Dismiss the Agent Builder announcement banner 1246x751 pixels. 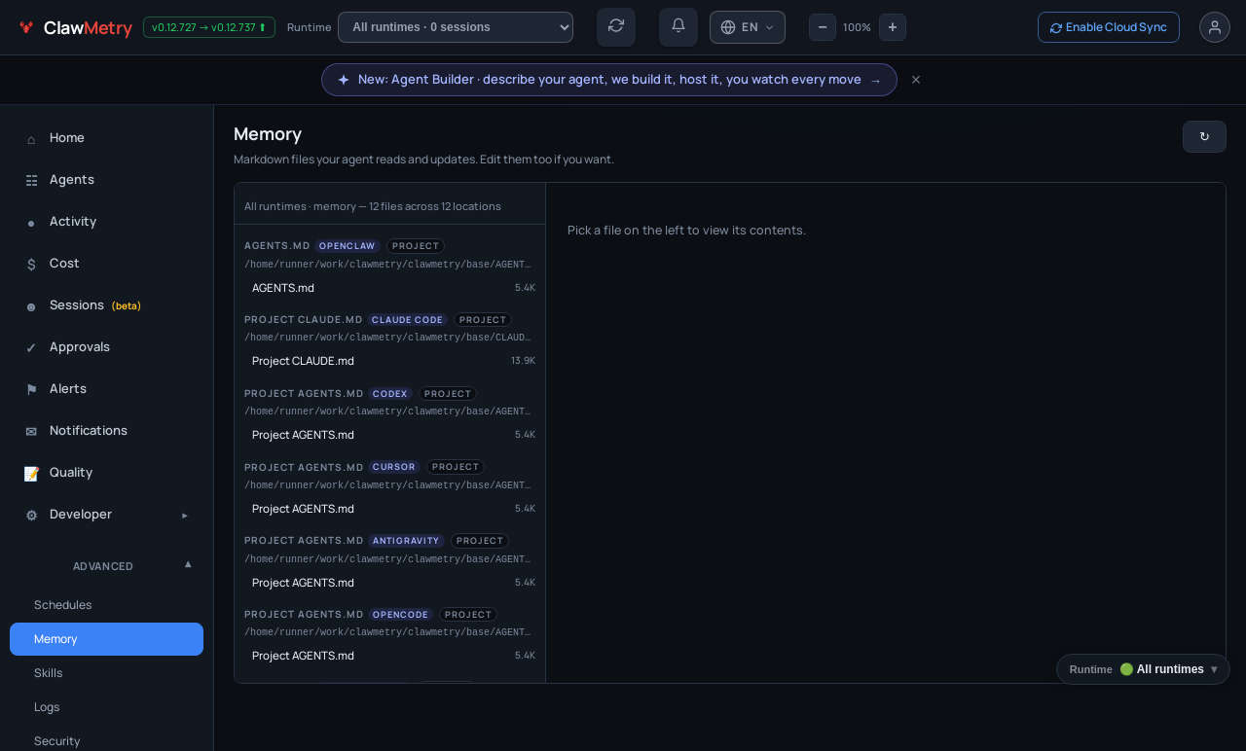click(x=916, y=80)
